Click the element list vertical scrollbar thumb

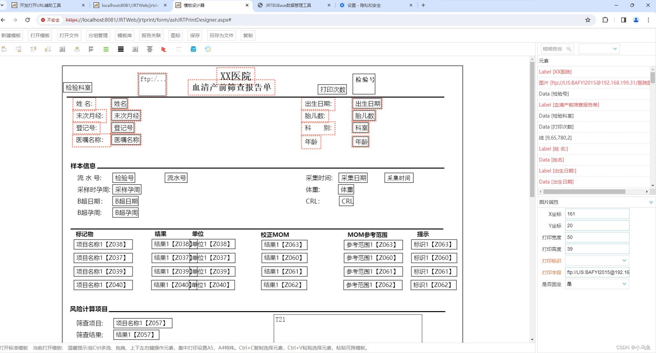pyautogui.click(x=652, y=77)
